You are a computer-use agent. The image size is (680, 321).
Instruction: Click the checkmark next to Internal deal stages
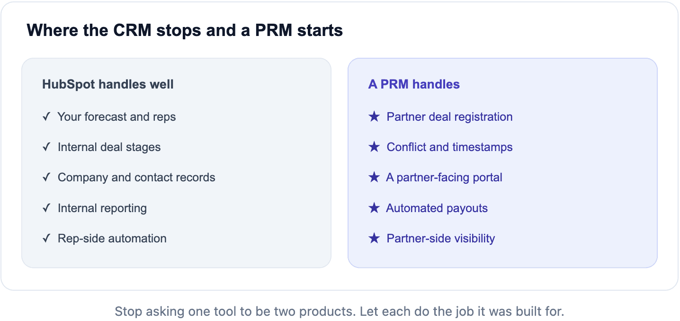tap(46, 147)
